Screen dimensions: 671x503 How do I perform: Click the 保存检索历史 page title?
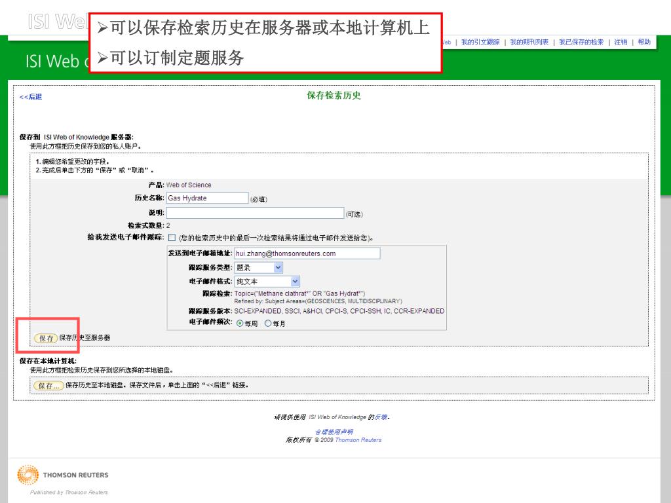(x=334, y=96)
